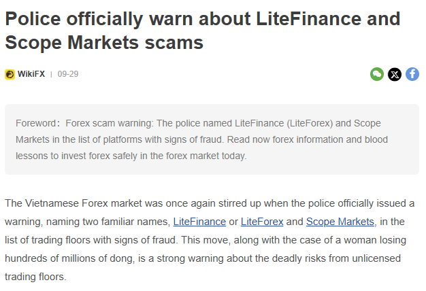
Task: Follow the LiteForex hyperlink
Action: click(x=262, y=222)
